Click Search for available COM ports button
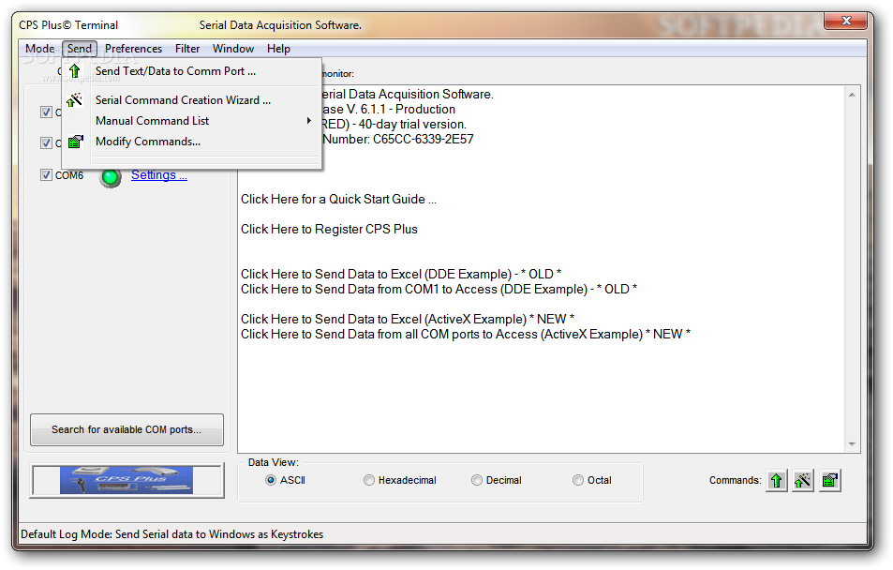The width and height of the screenshot is (893, 570). [127, 429]
